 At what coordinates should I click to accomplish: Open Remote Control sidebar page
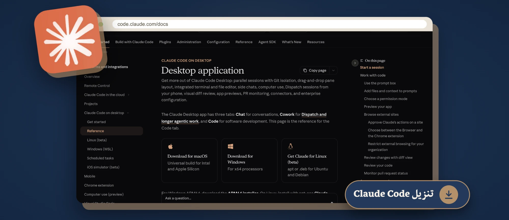97,86
